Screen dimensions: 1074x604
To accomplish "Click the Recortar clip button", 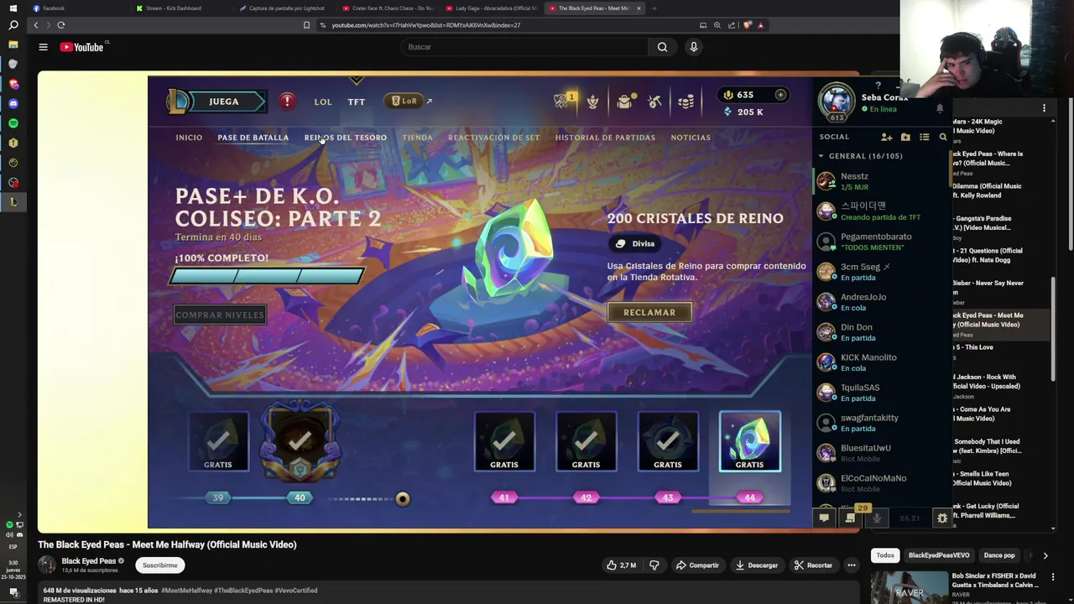I will click(814, 565).
